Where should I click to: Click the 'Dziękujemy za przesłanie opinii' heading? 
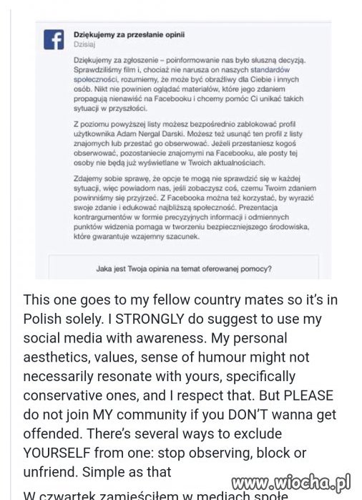click(129, 34)
